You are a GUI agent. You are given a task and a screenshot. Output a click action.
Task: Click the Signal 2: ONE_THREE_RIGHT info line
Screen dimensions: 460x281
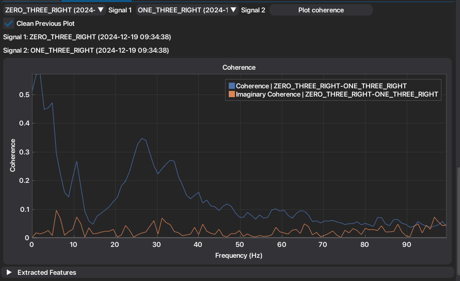[86, 51]
